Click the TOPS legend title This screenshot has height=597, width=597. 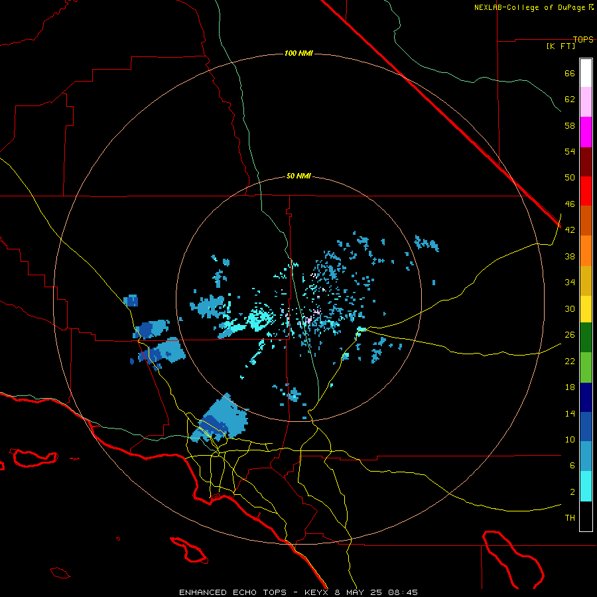[583, 39]
